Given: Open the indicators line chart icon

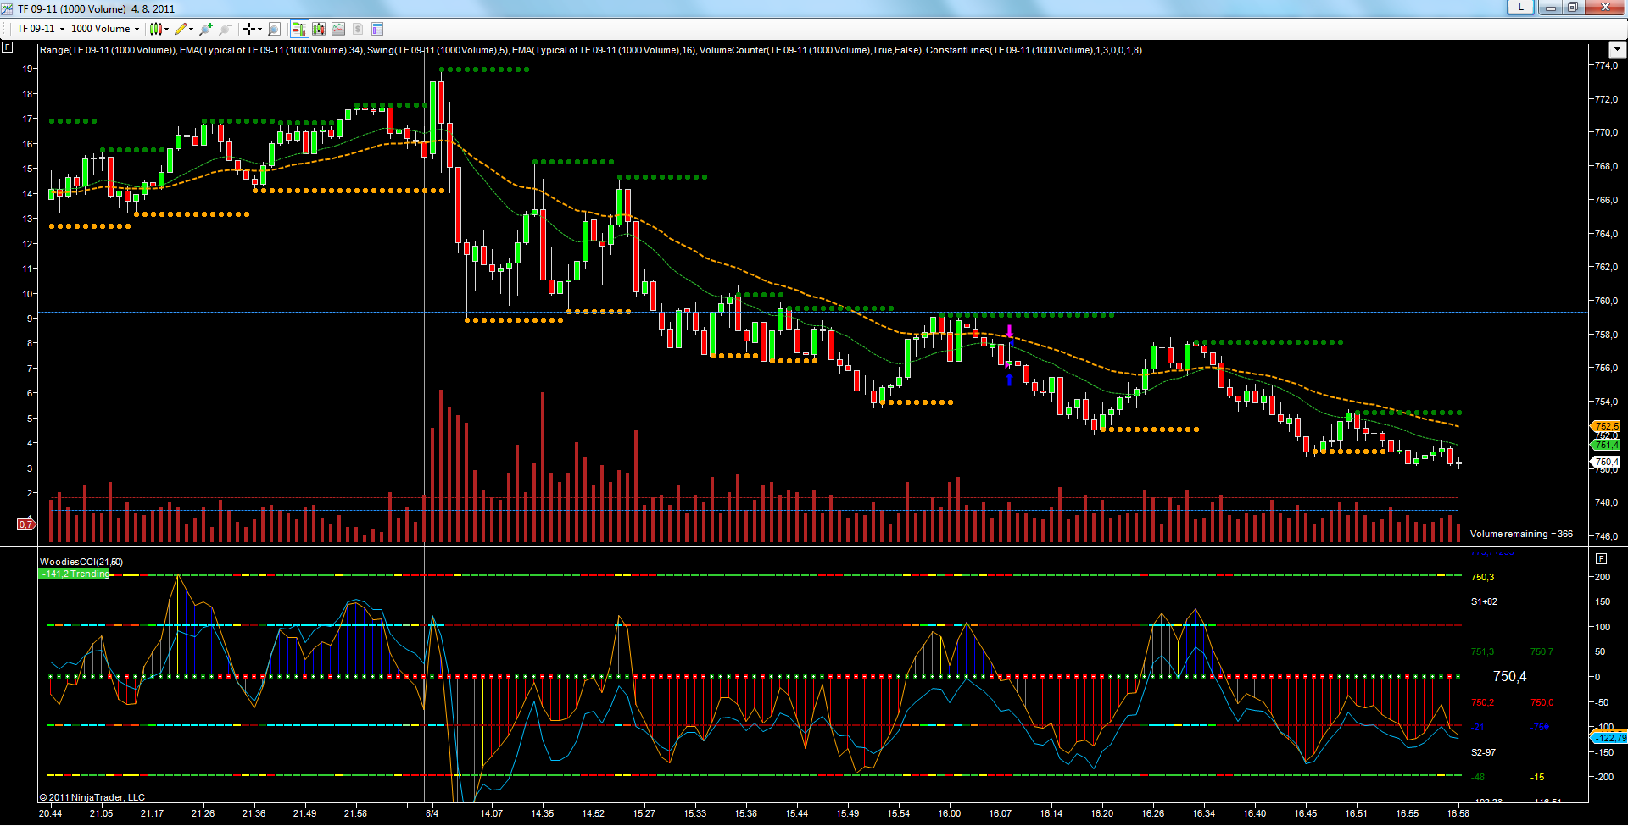Looking at the screenshot, I should pyautogui.click(x=338, y=29).
